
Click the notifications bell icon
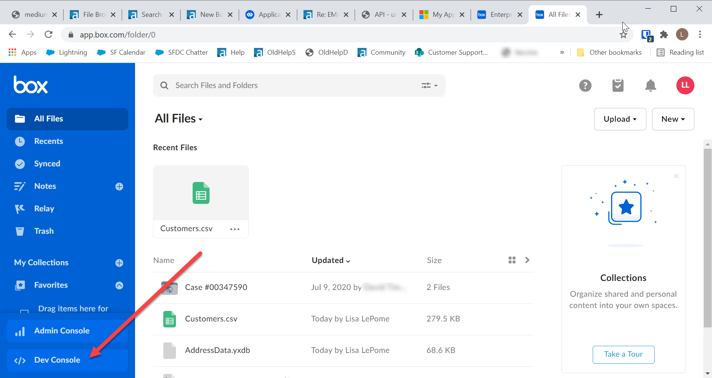click(x=650, y=85)
